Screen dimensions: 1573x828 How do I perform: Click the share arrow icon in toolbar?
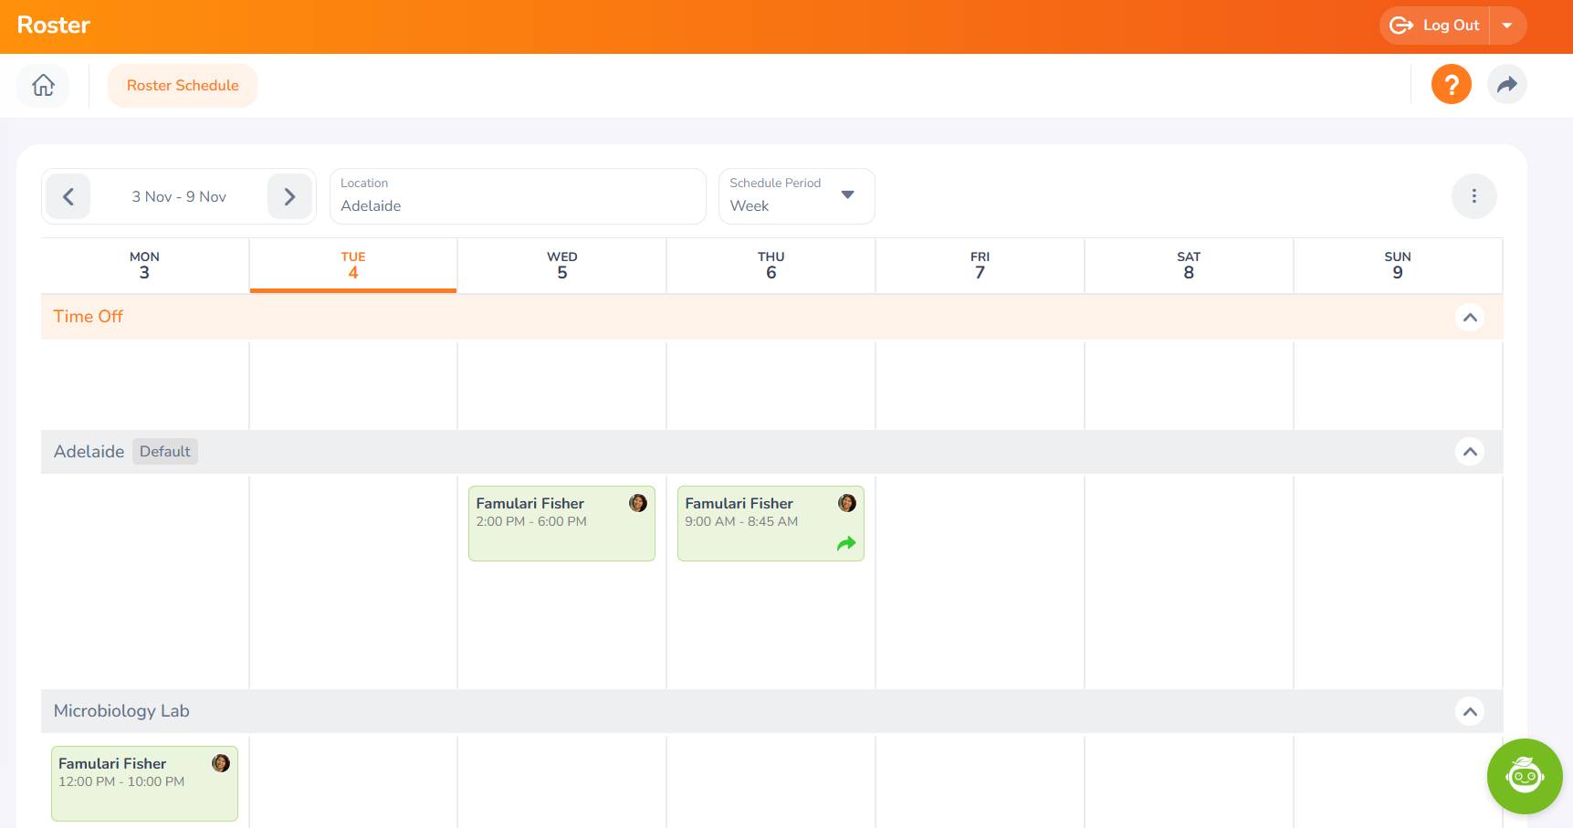(x=1506, y=85)
